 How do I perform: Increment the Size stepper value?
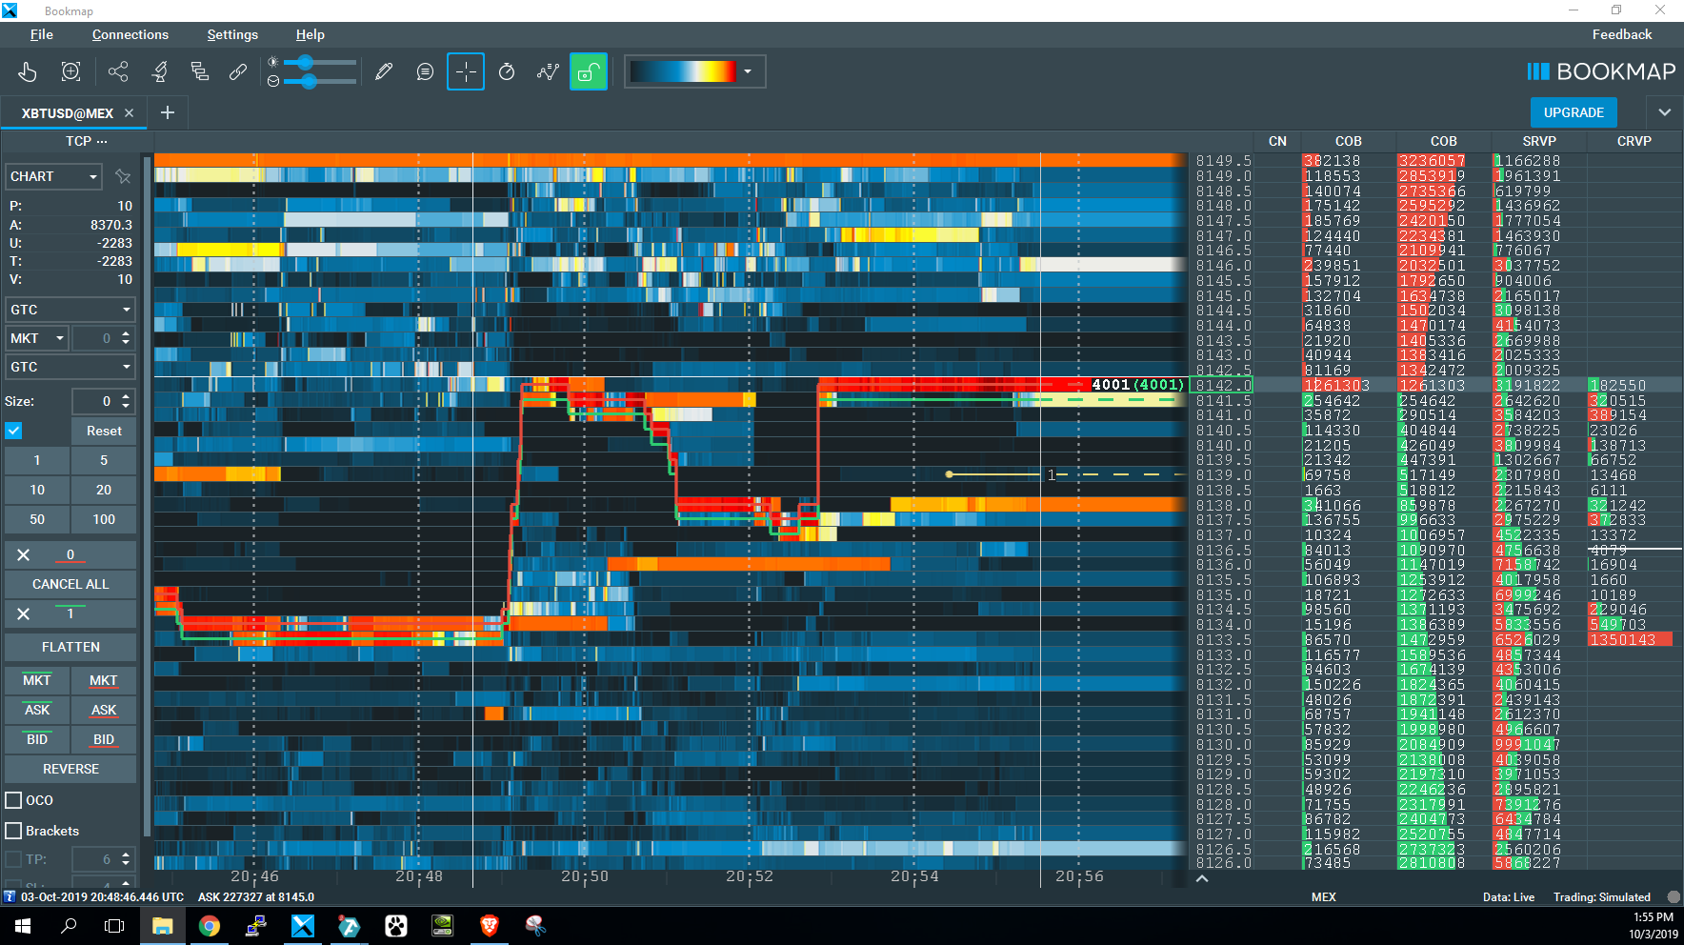[x=126, y=396]
